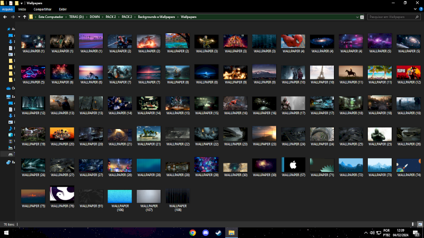
Task: Open chevron after TERAS (D:) in breadcrumb
Action: coord(87,17)
